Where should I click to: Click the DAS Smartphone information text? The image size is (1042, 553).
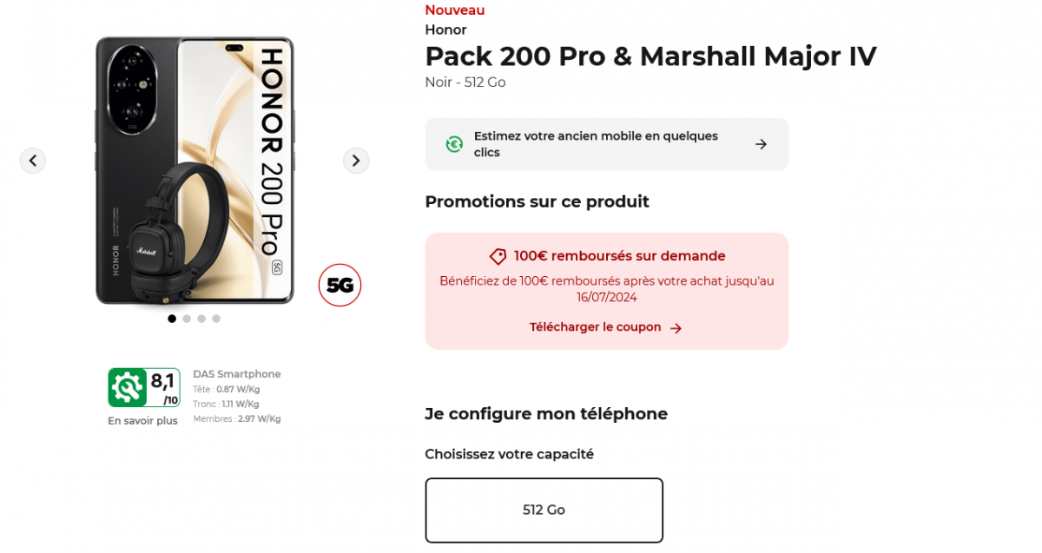click(x=237, y=374)
